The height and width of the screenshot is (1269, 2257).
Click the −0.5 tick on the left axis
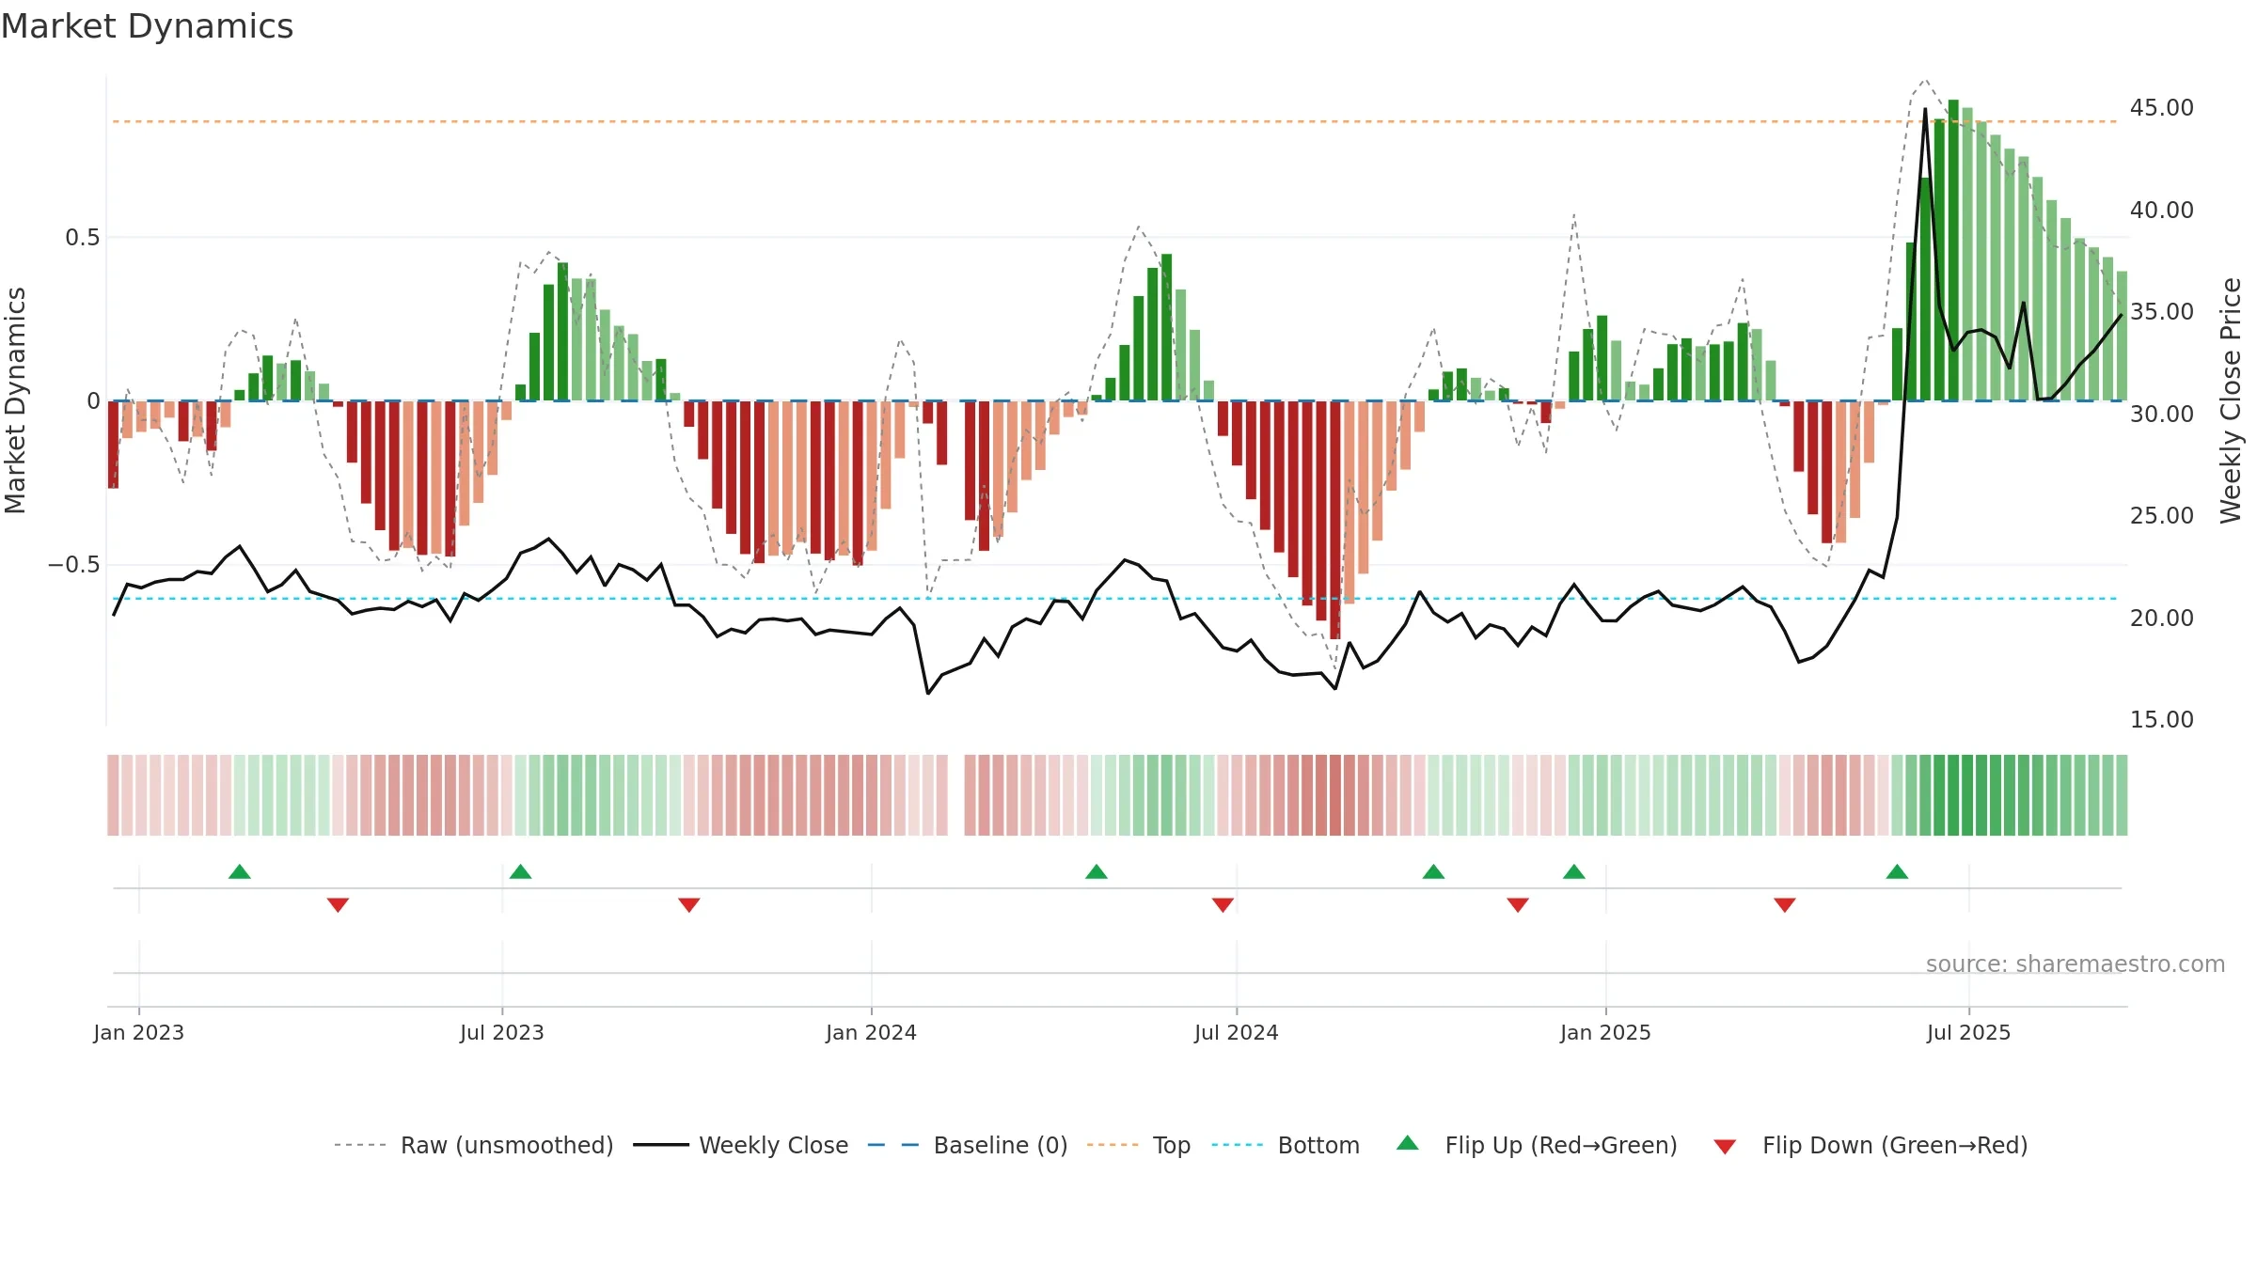(x=74, y=564)
